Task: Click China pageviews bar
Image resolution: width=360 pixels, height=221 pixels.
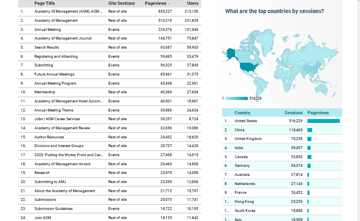Action: (x=310, y=130)
